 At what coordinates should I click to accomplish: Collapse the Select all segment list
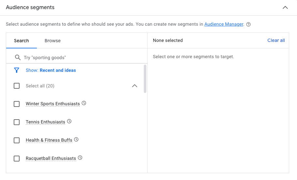pyautogui.click(x=134, y=86)
